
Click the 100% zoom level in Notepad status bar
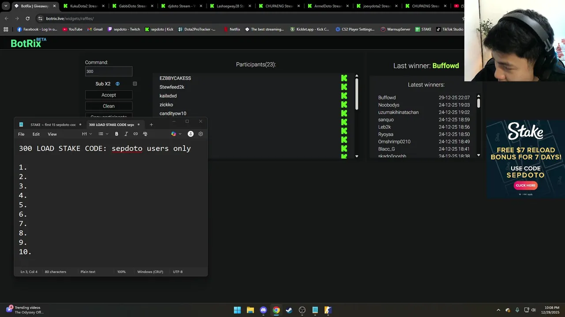click(x=121, y=272)
